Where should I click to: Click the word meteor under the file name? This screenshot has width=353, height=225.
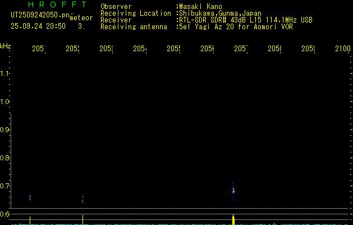[81, 18]
